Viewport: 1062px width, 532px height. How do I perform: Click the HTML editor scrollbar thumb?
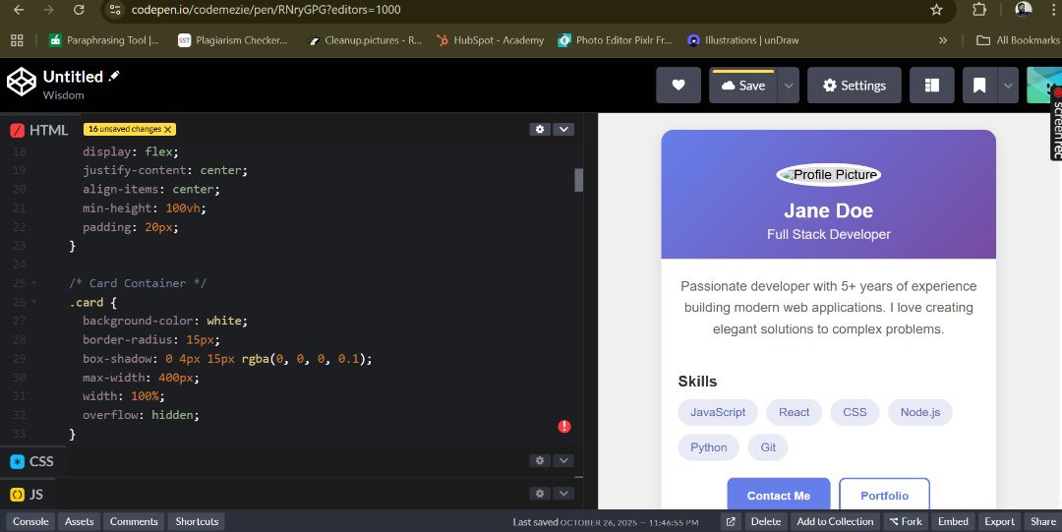click(578, 180)
